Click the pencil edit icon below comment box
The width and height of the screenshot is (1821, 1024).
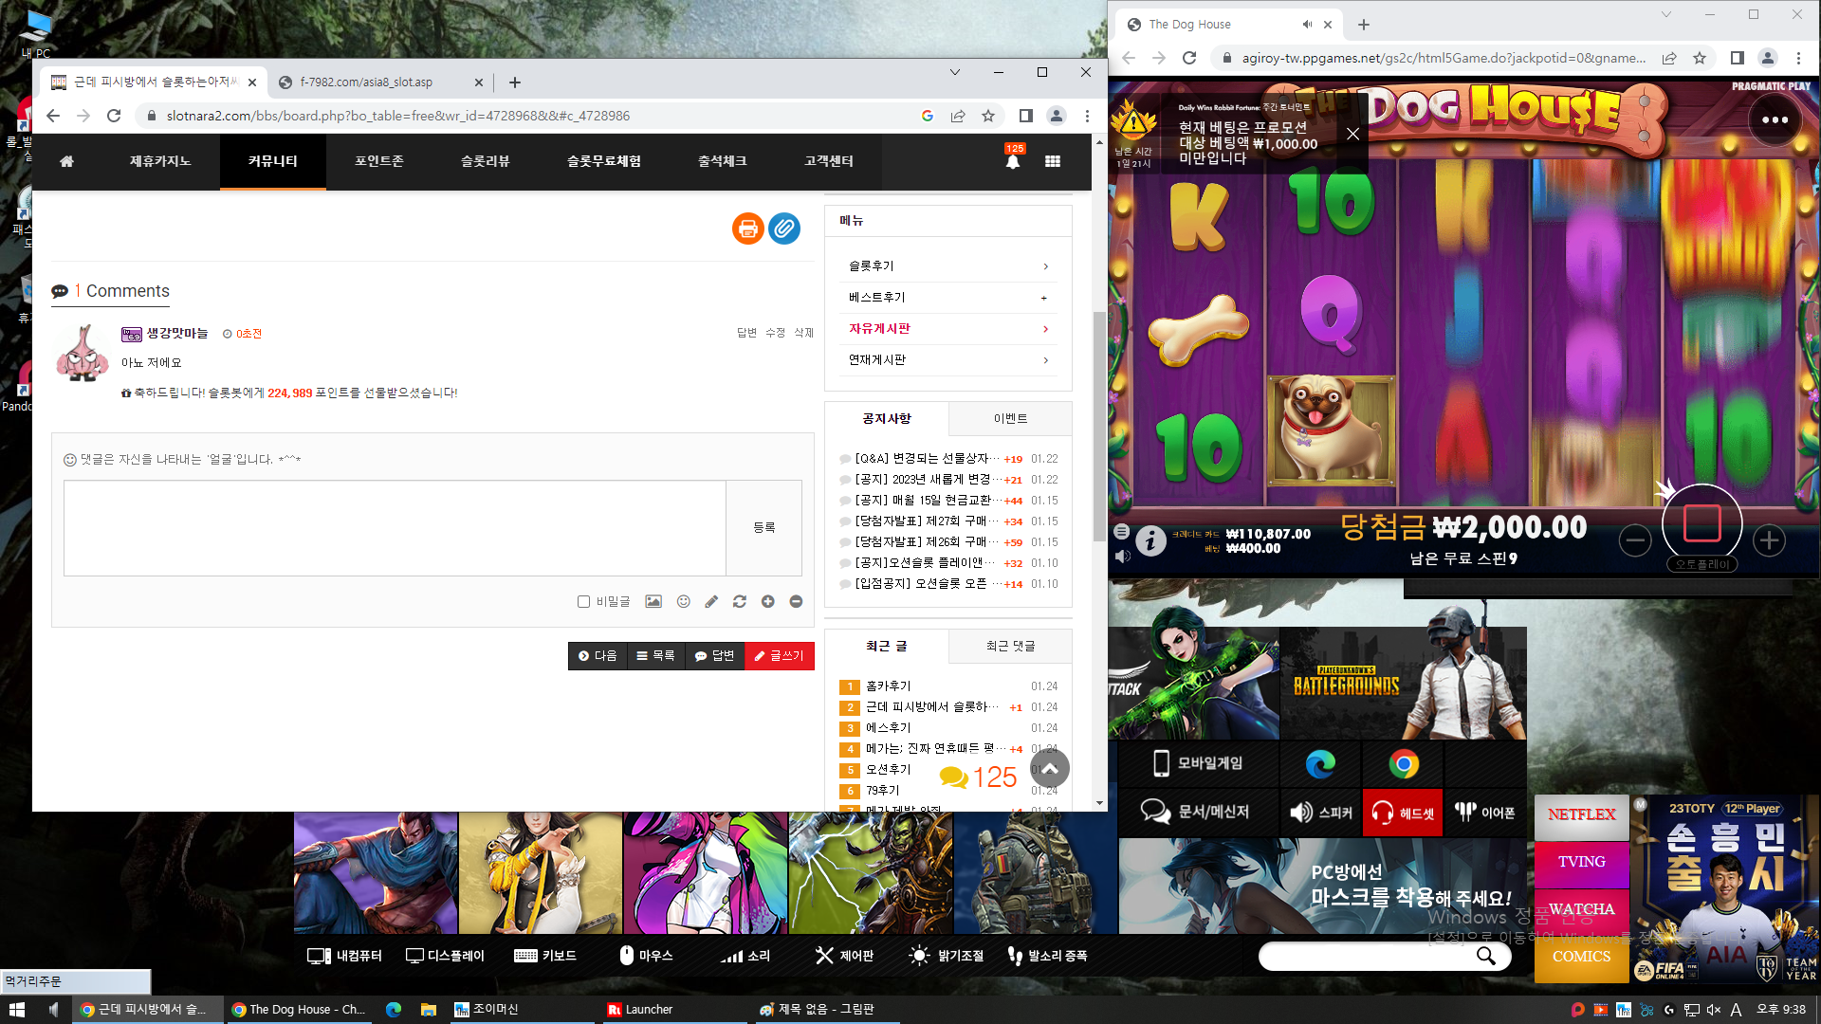click(x=711, y=601)
